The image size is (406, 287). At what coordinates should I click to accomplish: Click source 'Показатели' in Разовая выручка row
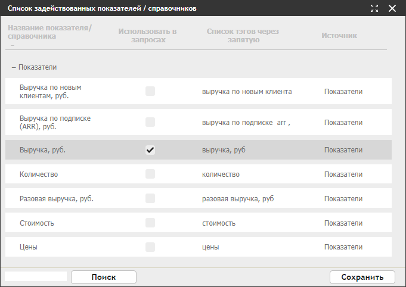(343, 199)
